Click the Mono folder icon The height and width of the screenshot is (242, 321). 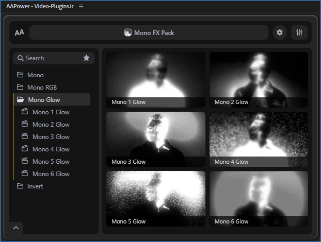pos(20,75)
